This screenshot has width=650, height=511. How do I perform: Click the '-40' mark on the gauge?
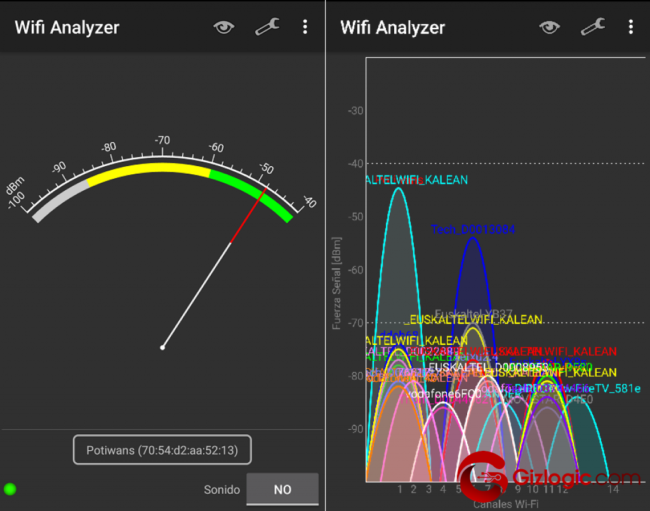tap(310, 202)
